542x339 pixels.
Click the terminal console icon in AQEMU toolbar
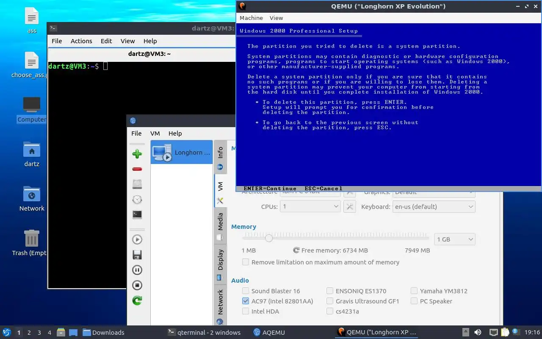point(137,214)
